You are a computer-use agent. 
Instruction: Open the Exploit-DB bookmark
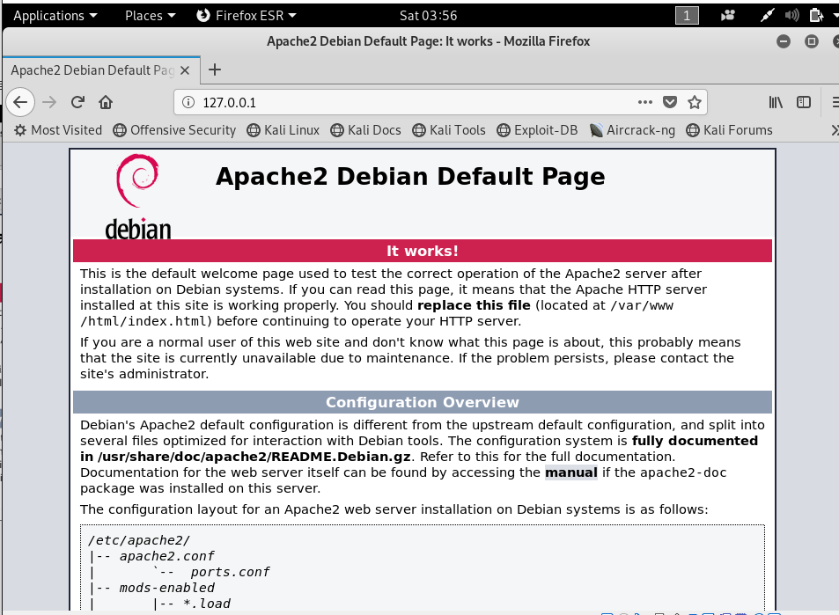(x=537, y=130)
